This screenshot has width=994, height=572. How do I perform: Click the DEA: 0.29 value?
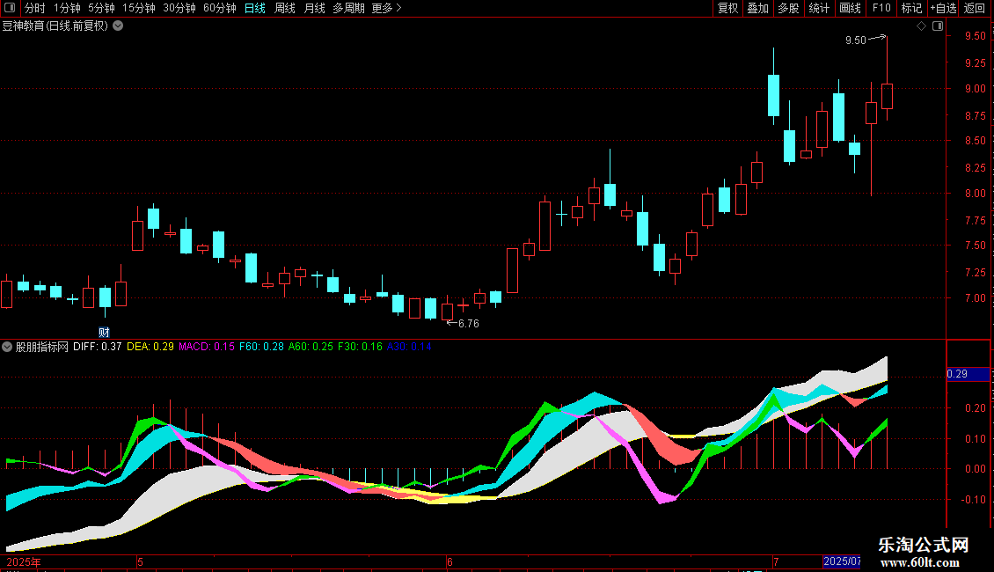coord(150,347)
